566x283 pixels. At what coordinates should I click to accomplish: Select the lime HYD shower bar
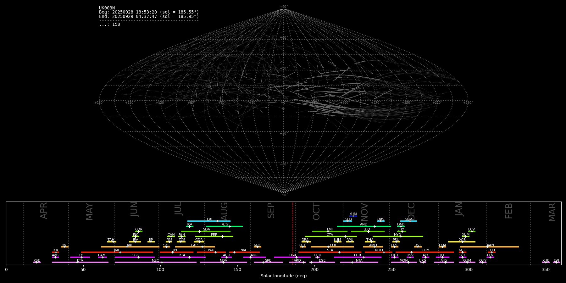click(x=398, y=236)
